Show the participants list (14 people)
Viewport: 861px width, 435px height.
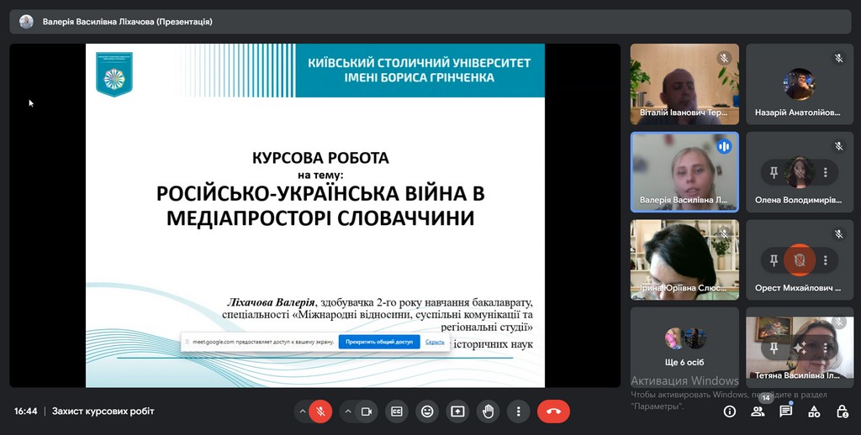(758, 411)
